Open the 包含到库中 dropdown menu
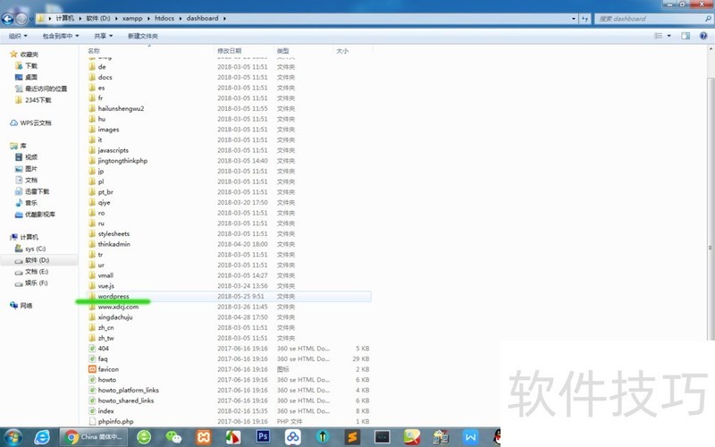 tap(61, 36)
